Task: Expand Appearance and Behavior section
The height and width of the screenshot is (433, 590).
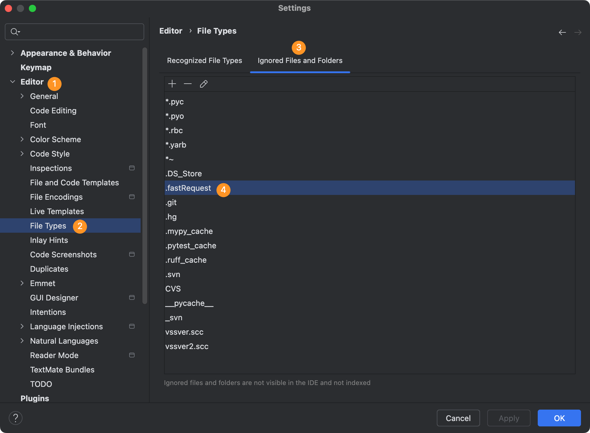Action: [13, 52]
